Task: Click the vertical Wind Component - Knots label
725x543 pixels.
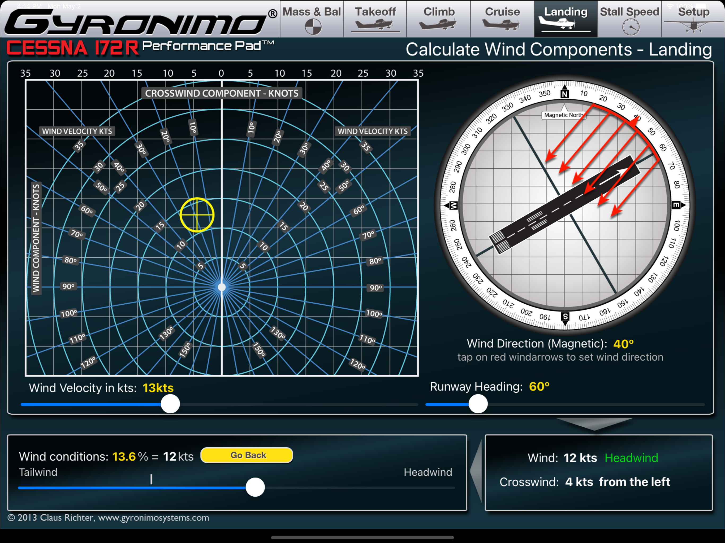Action: coord(36,238)
